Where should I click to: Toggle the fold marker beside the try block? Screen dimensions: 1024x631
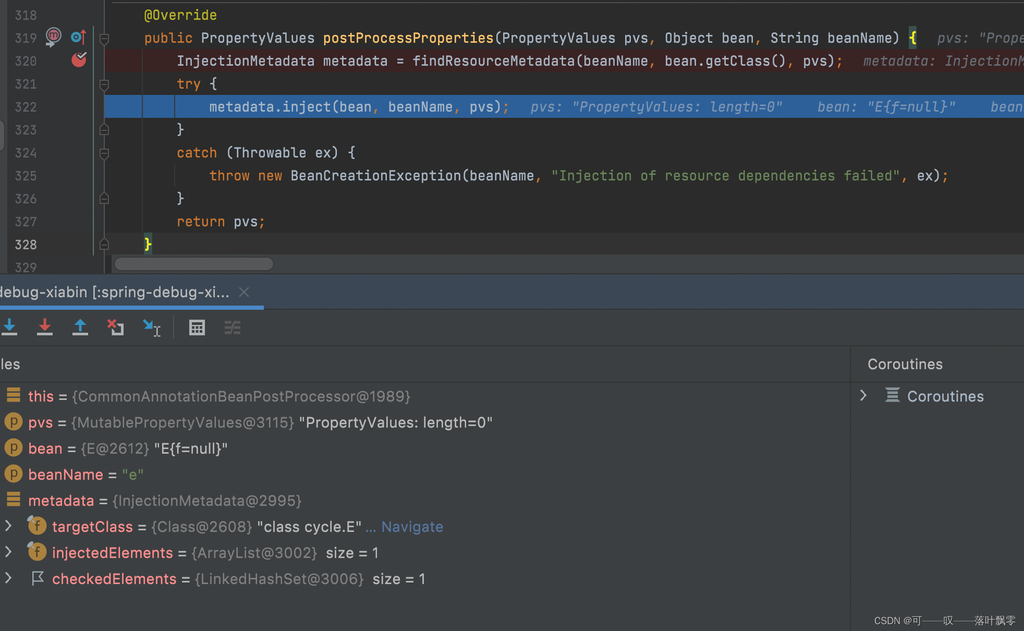(x=104, y=84)
